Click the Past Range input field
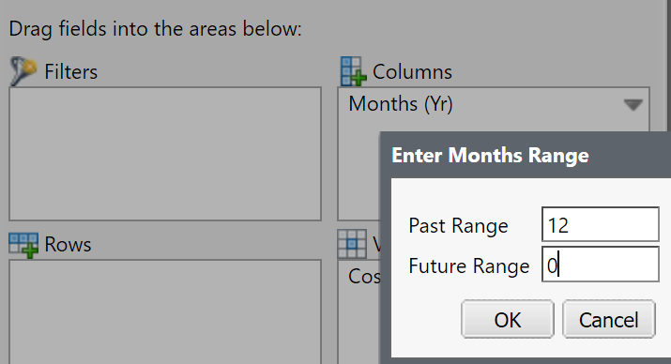Screen dimensions: 671x364 (x=601, y=224)
